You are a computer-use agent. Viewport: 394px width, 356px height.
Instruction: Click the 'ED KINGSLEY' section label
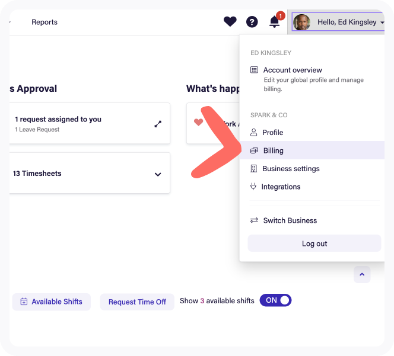(271, 53)
